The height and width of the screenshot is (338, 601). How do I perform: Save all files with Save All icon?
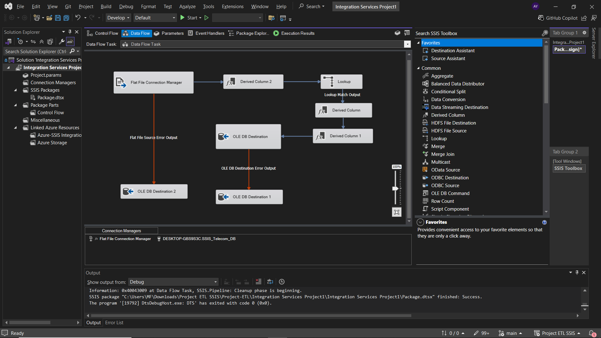click(66, 18)
